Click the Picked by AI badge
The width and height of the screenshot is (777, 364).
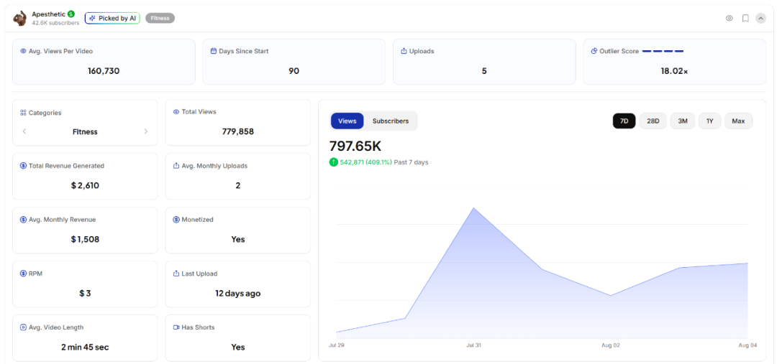(x=112, y=18)
